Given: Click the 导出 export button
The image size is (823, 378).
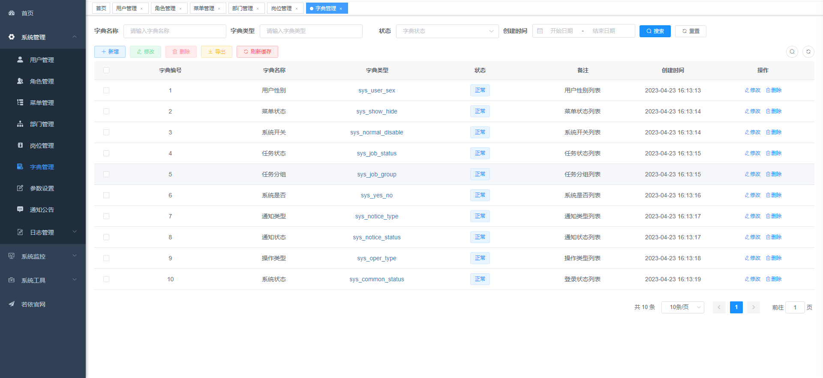Looking at the screenshot, I should tap(216, 52).
